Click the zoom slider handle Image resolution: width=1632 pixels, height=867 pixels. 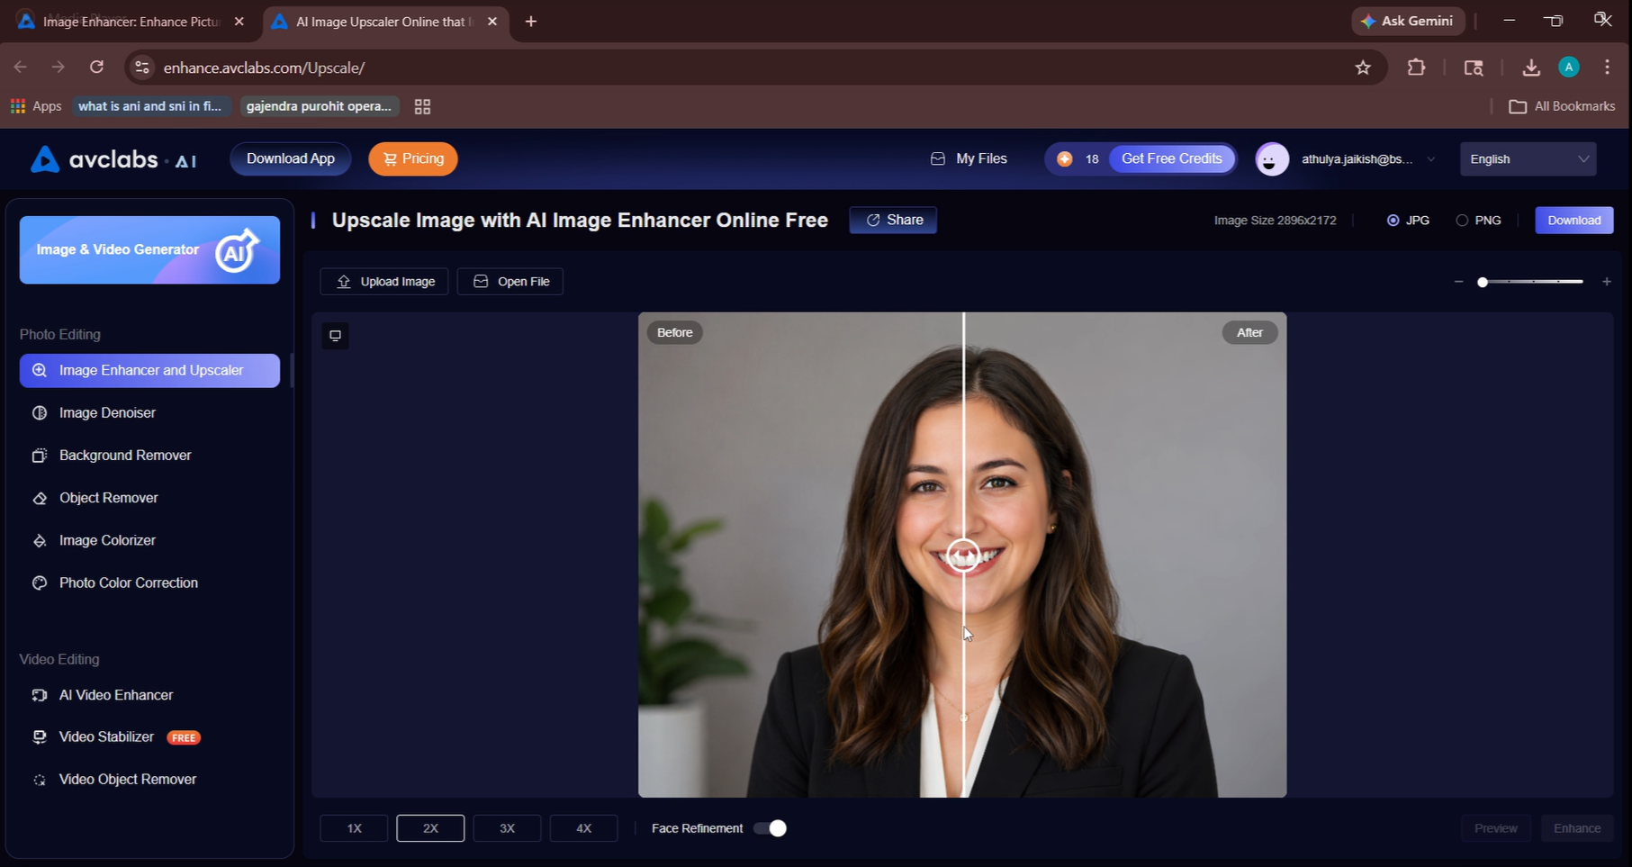tap(1483, 282)
